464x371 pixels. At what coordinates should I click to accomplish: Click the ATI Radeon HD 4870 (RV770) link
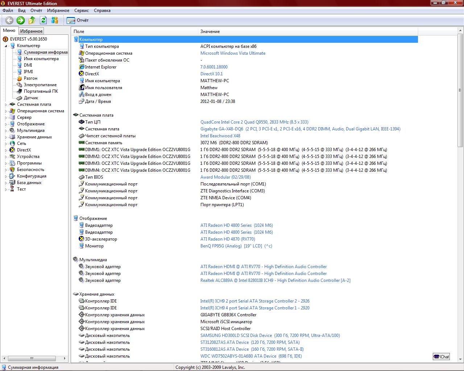tap(228, 239)
